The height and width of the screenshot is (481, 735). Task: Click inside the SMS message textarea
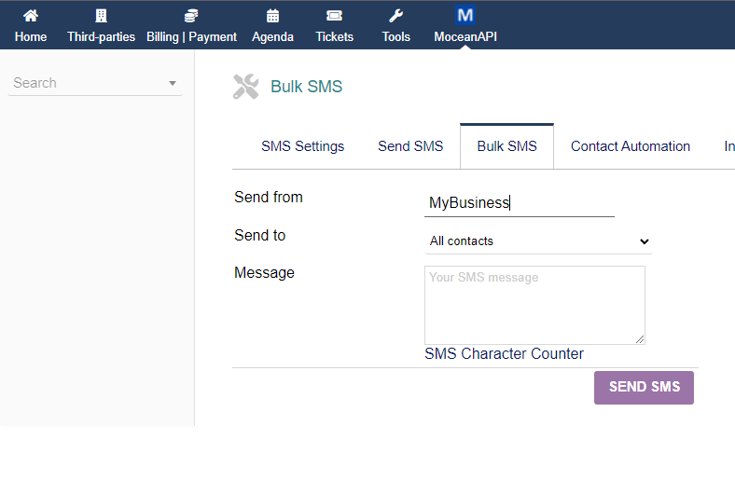click(x=534, y=305)
